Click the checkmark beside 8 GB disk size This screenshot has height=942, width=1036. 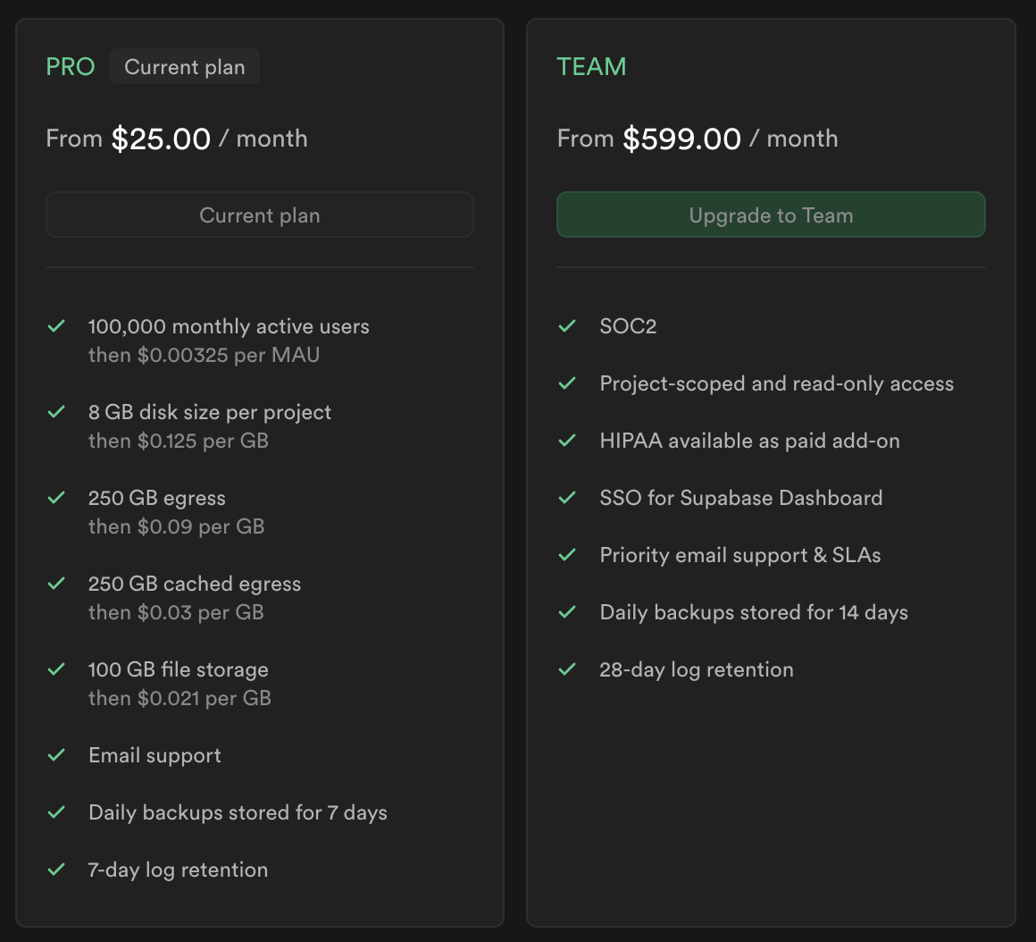click(56, 412)
